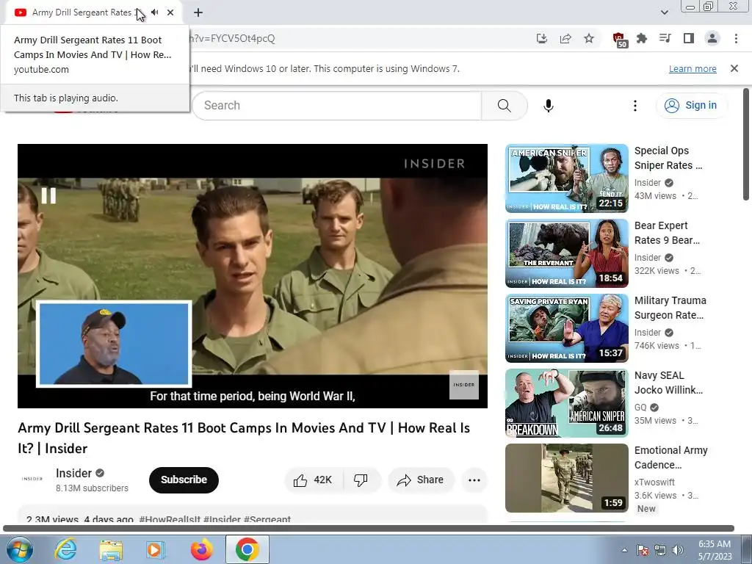Dismiss the Windows 7 notice bar
Image resolution: width=752 pixels, height=564 pixels.
click(734, 68)
